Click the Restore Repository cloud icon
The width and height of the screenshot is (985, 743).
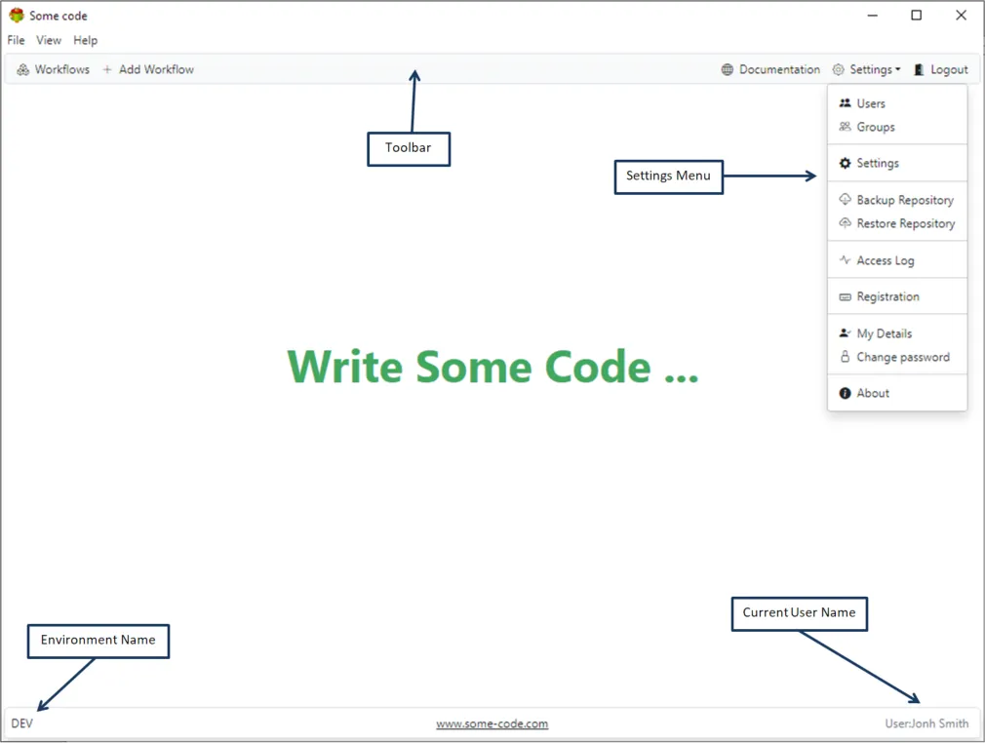[845, 223]
